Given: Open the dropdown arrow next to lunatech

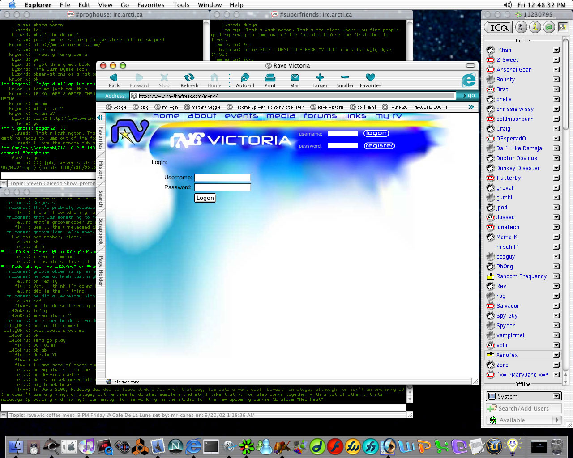Looking at the screenshot, I should click(x=556, y=227).
